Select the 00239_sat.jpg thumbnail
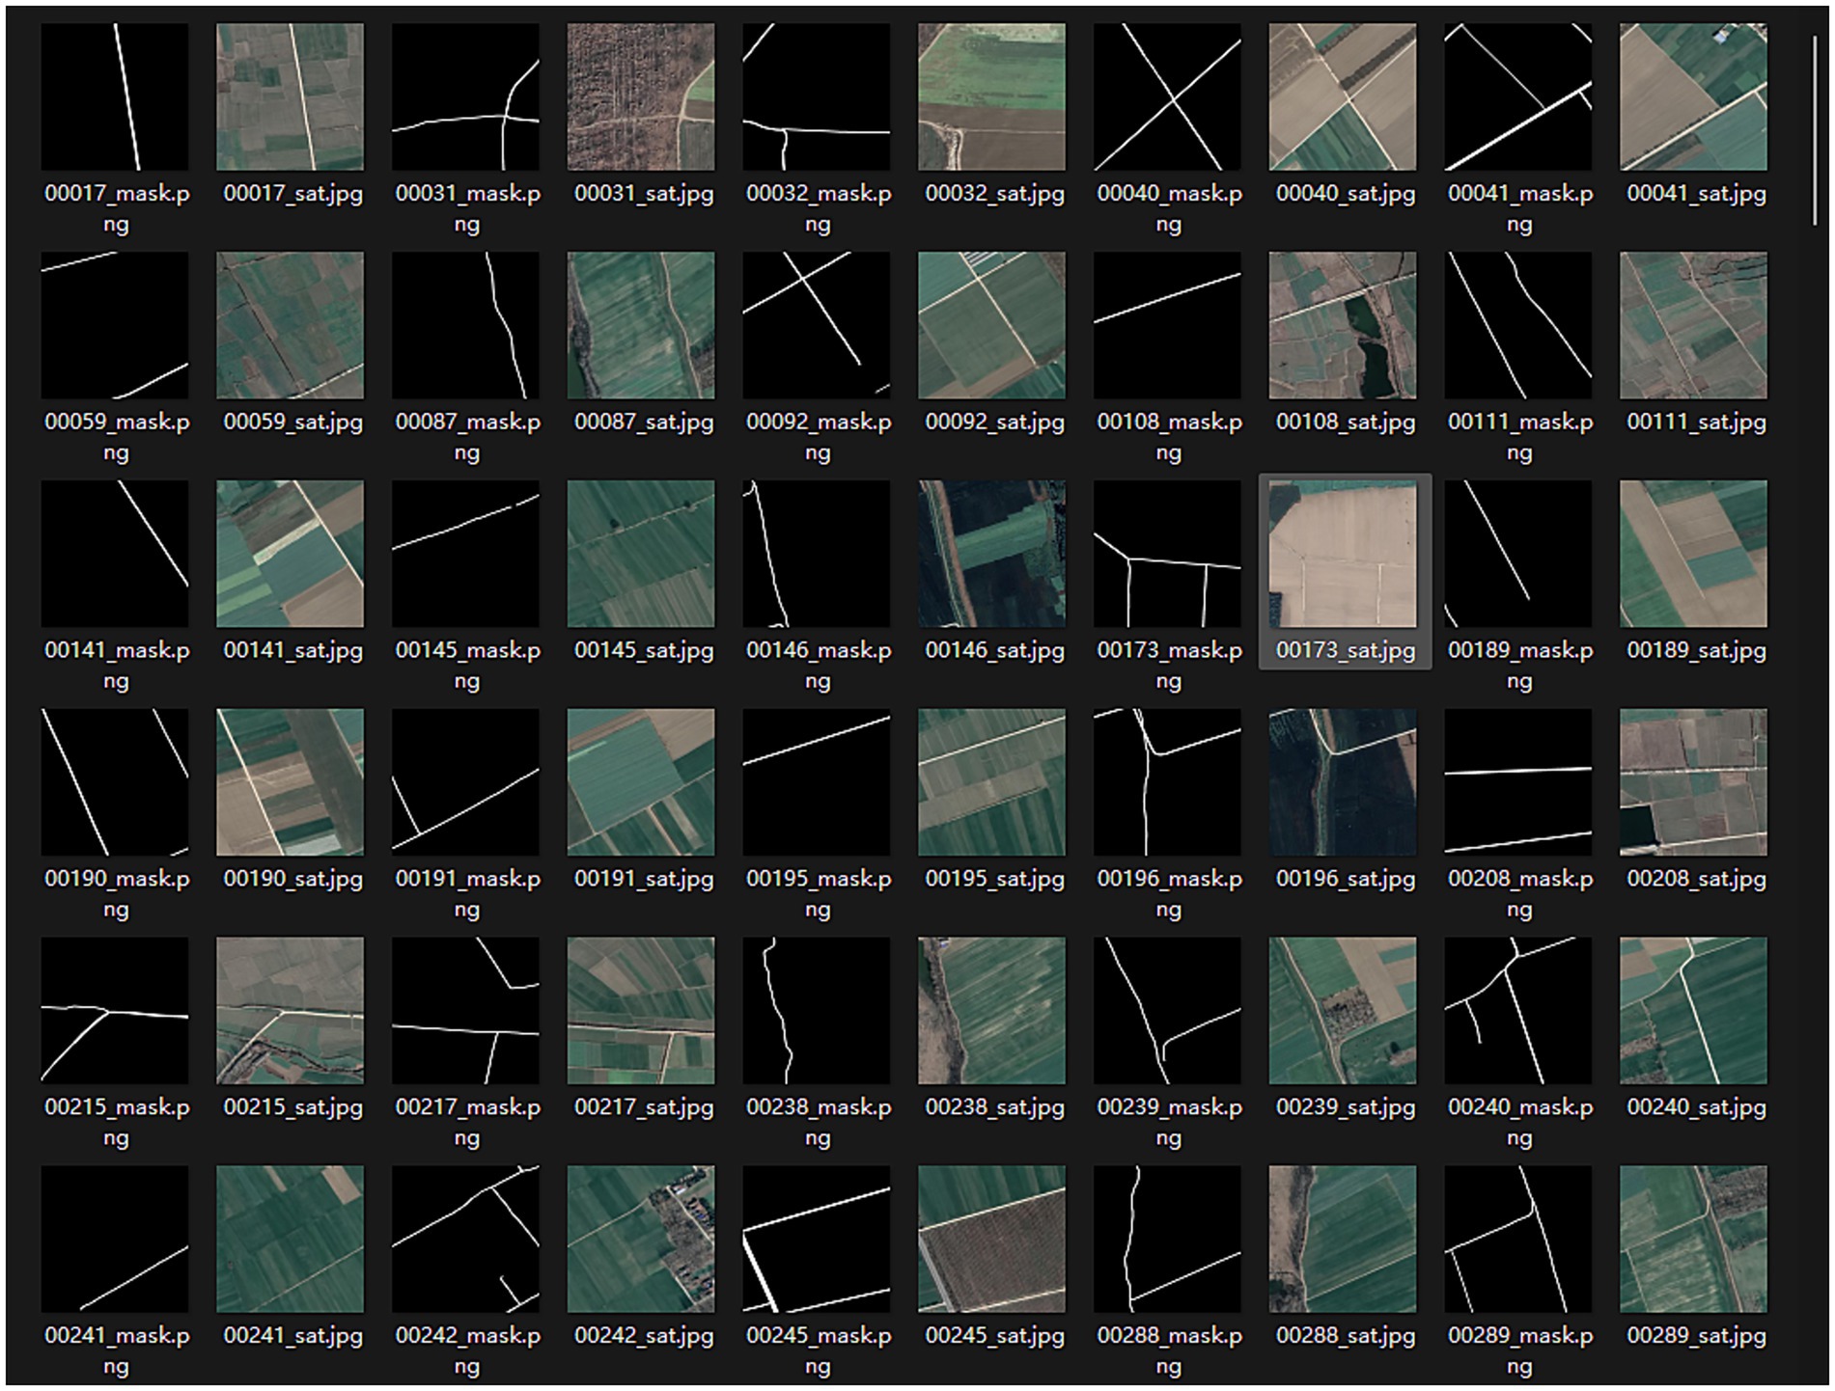The height and width of the screenshot is (1391, 1835). point(1343,1010)
